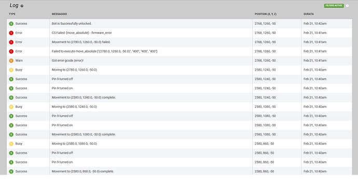Click red Error icon for Movement failed row
This screenshot has height=190, width=358.
(x=11, y=42)
